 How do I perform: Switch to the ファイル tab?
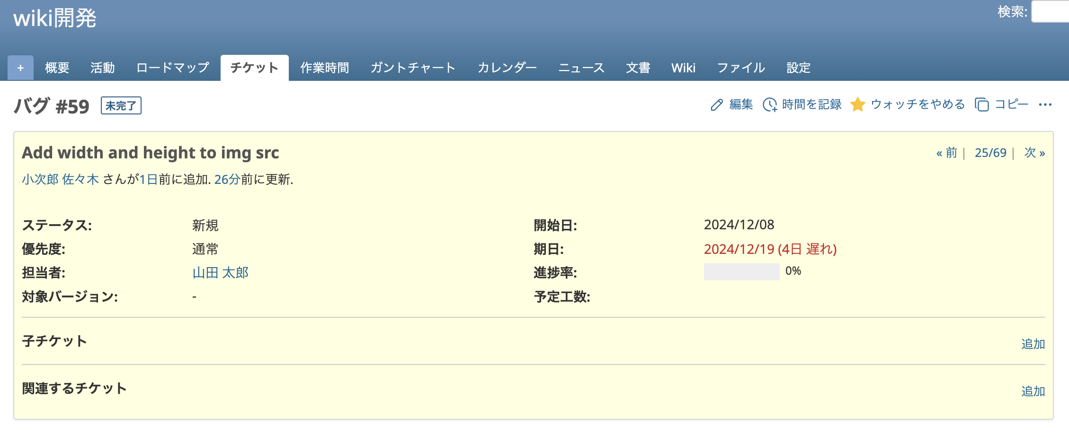tap(741, 68)
